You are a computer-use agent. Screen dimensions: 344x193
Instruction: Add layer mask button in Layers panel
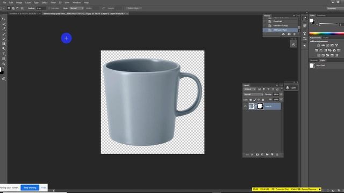tap(257, 154)
